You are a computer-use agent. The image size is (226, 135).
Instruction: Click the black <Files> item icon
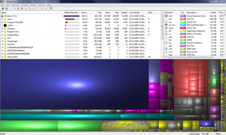pos(5,26)
